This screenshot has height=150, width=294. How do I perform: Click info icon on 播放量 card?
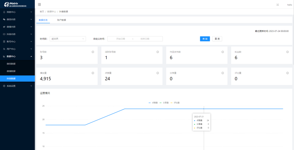click(x=93, y=73)
